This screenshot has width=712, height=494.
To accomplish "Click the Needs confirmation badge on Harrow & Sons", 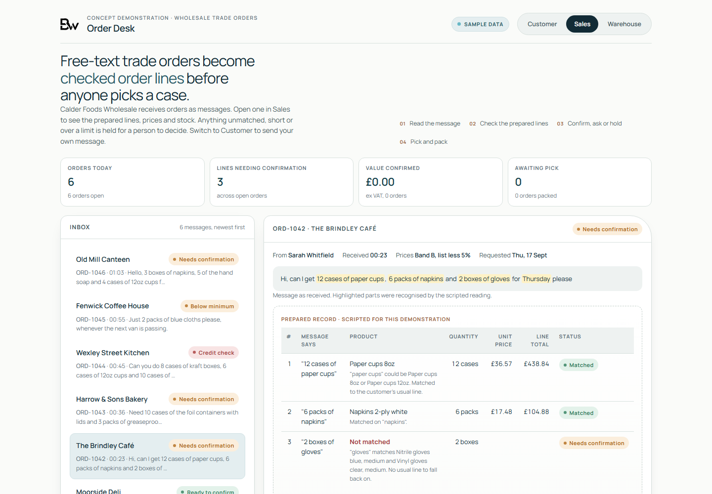I will click(204, 399).
